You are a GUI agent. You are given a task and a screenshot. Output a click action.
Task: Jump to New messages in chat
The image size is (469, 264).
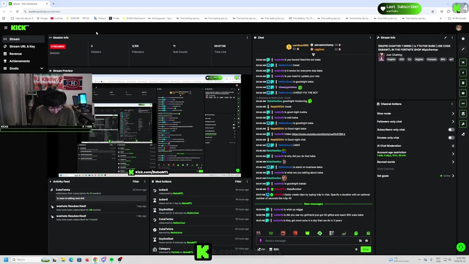pyautogui.click(x=313, y=204)
